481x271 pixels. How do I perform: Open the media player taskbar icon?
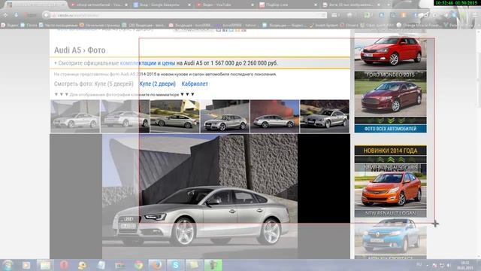(x=26, y=265)
